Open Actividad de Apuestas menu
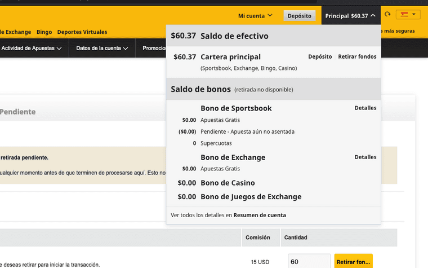This screenshot has width=428, height=268. pos(32,49)
